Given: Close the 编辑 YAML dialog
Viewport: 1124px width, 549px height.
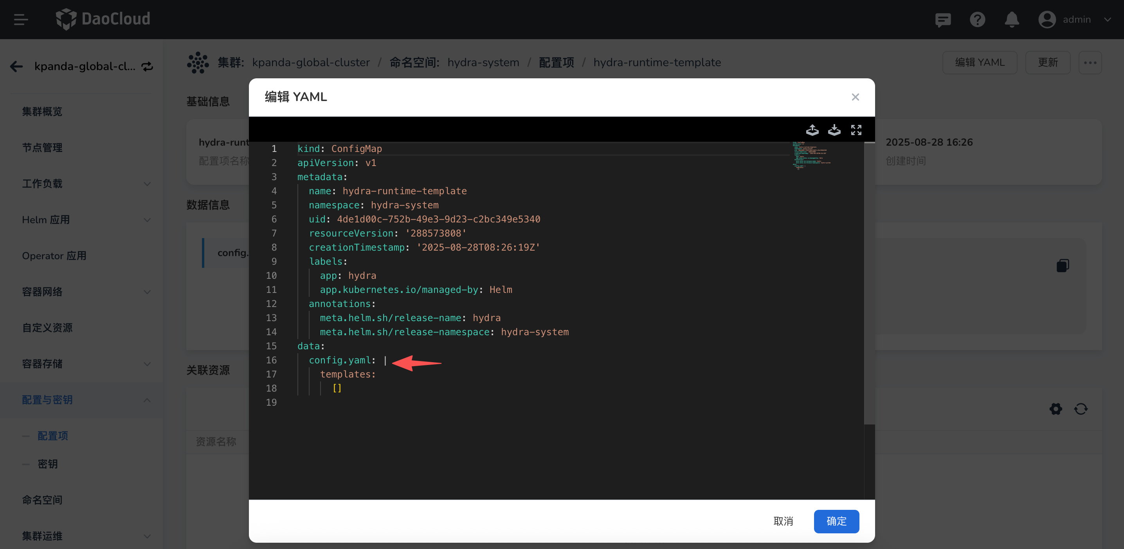Looking at the screenshot, I should pyautogui.click(x=855, y=97).
